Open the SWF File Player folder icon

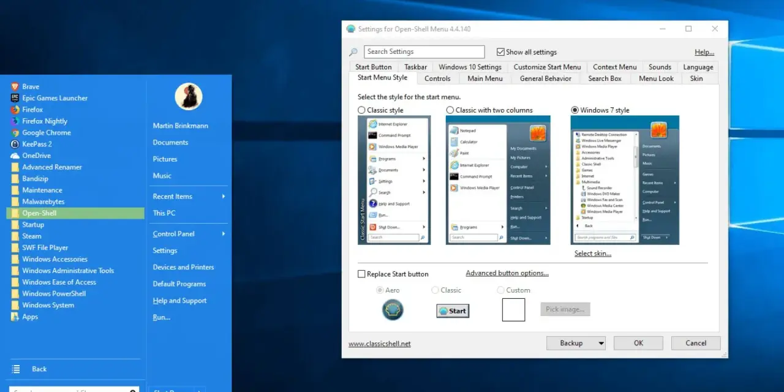click(x=15, y=247)
